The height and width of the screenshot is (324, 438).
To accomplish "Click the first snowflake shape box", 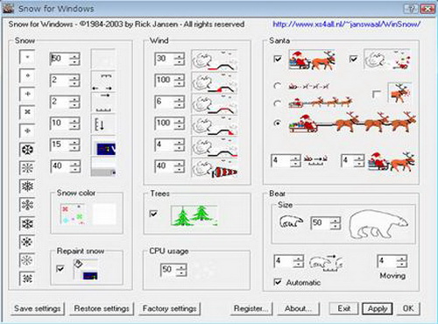I will (x=27, y=57).
